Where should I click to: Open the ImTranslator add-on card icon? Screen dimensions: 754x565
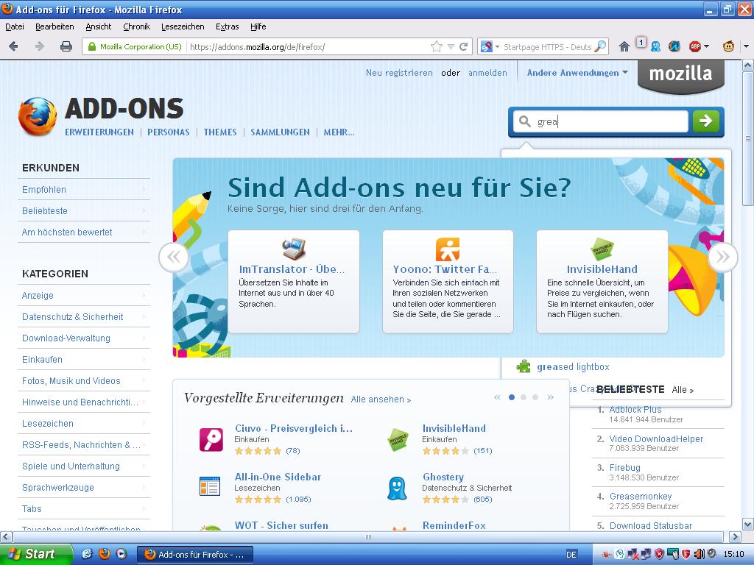pyautogui.click(x=293, y=249)
